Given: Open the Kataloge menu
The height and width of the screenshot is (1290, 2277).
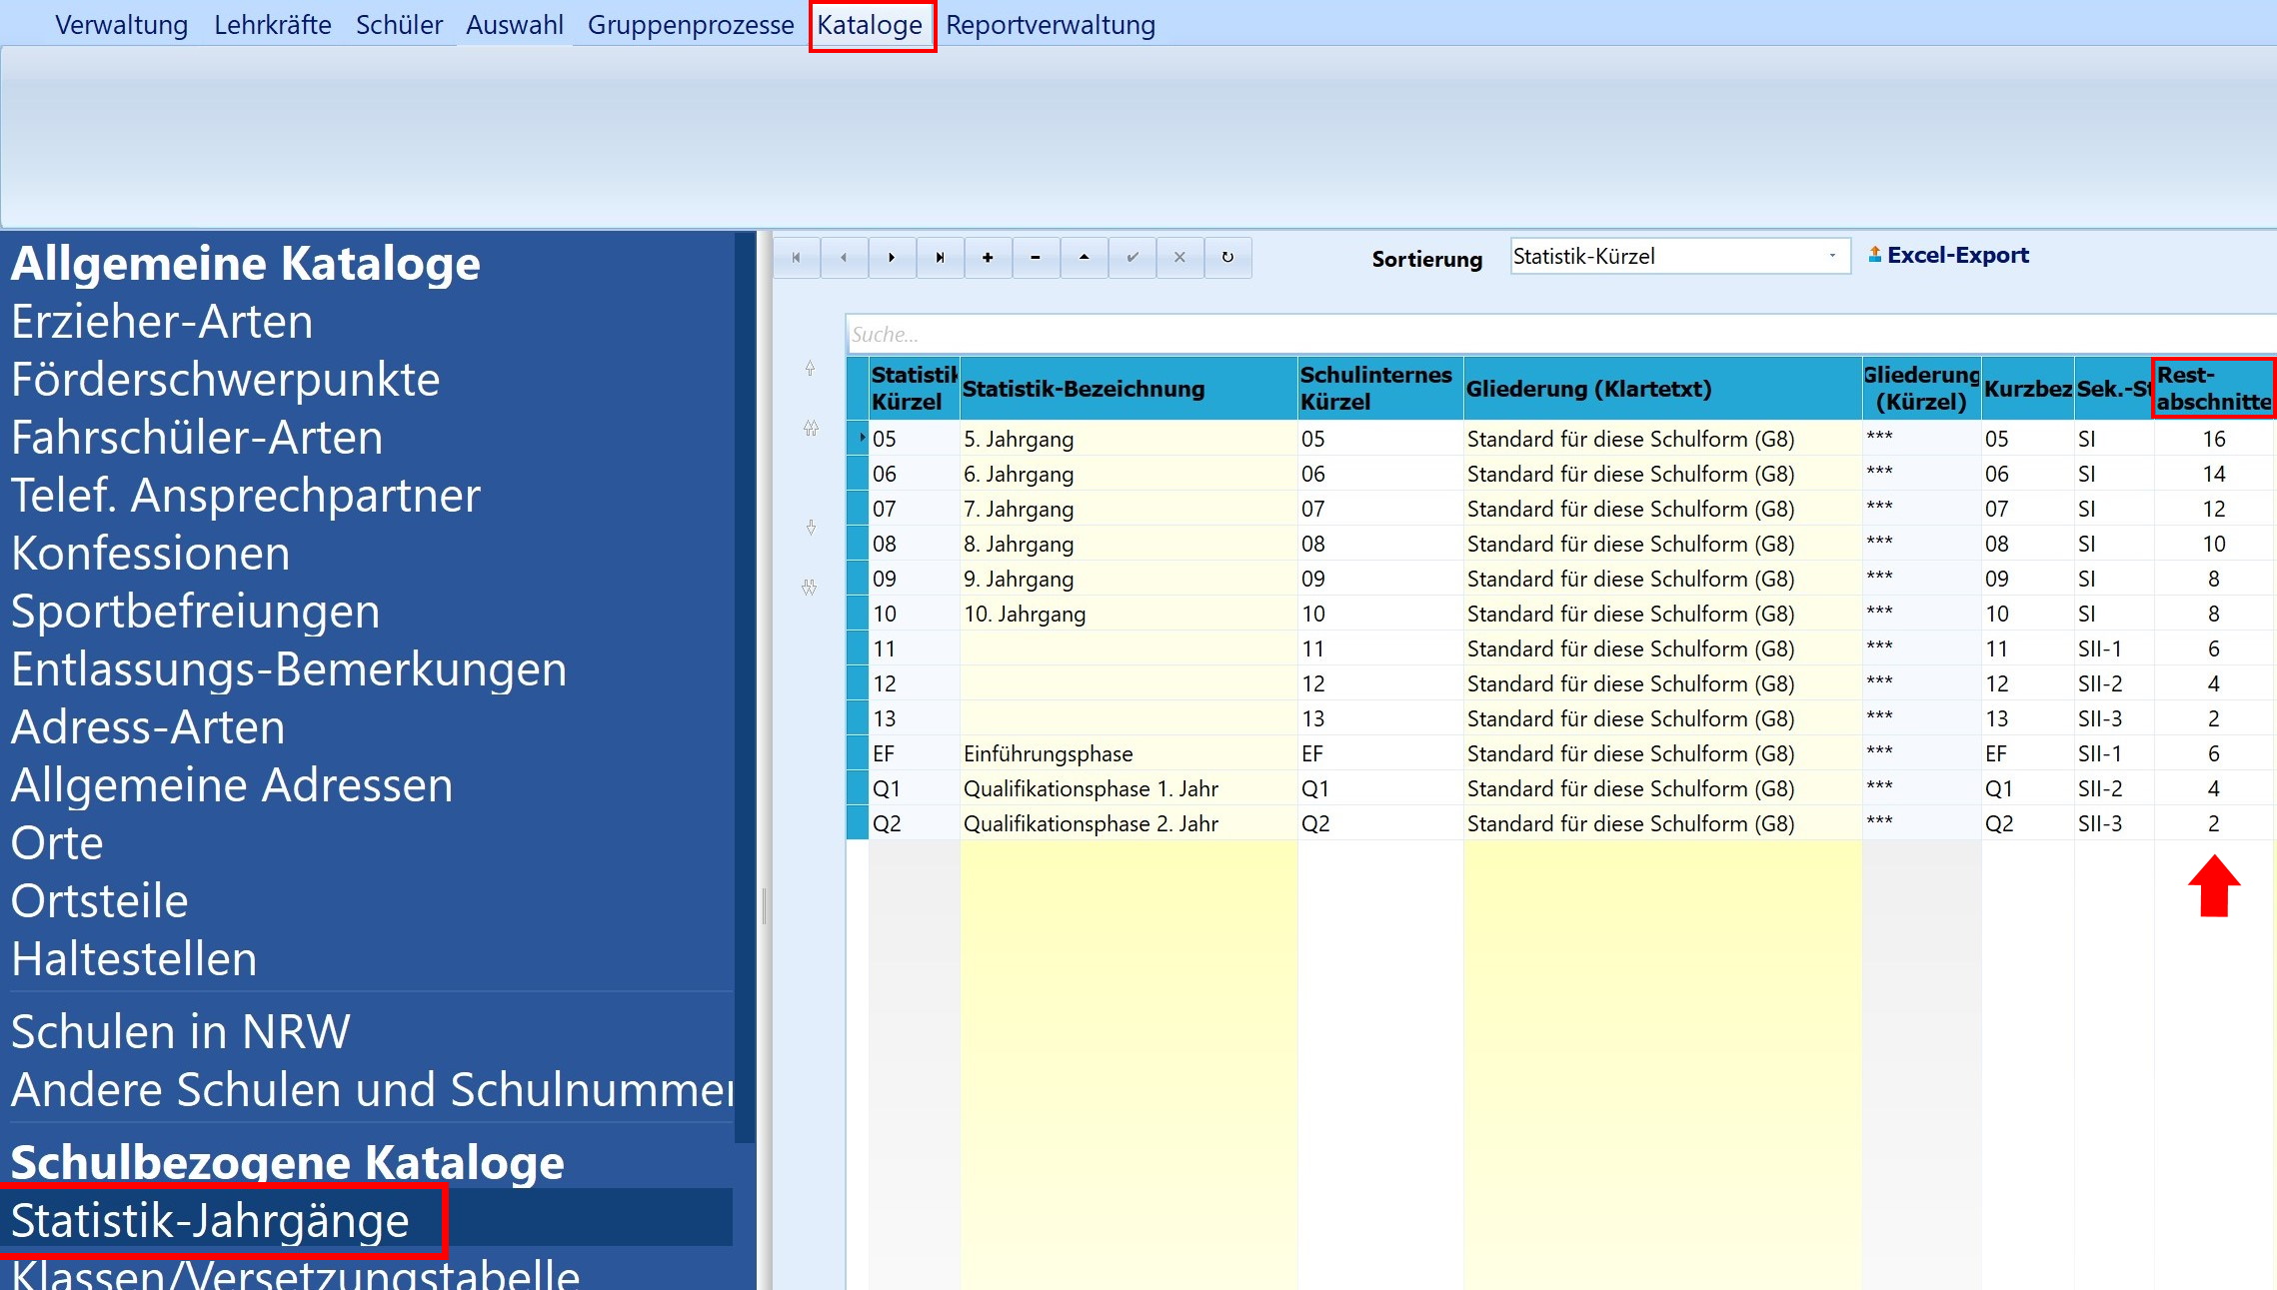Looking at the screenshot, I should (x=870, y=25).
